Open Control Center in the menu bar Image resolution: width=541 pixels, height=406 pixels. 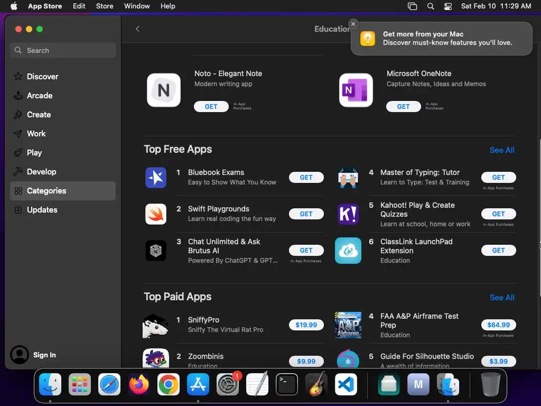(448, 6)
